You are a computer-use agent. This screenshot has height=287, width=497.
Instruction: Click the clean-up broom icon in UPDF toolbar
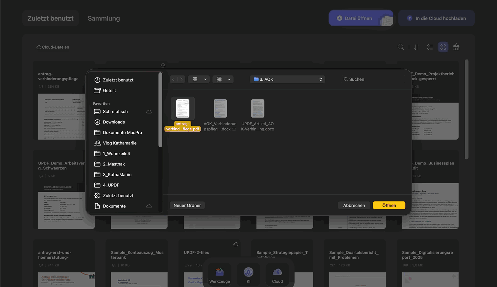tap(456, 47)
